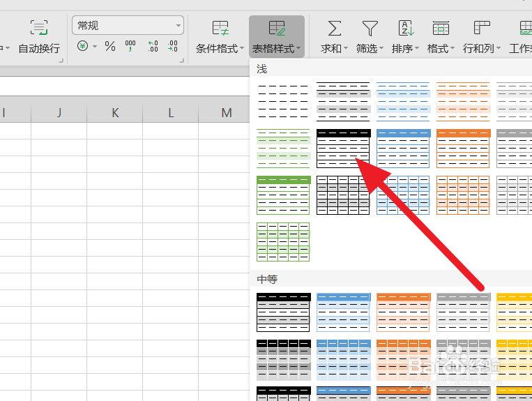Choose light style with blue header row
532x401 pixels.
coord(403,149)
